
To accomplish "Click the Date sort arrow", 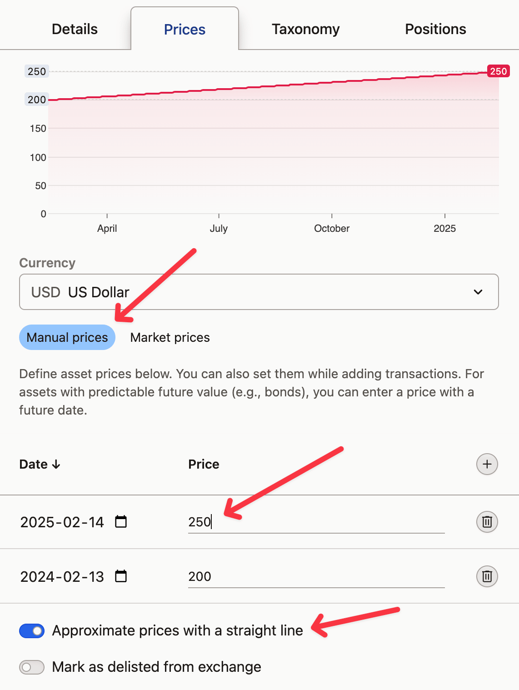I will click(56, 464).
